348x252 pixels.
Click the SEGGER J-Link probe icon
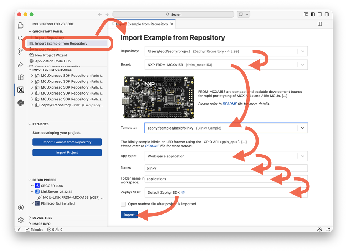pos(37,186)
